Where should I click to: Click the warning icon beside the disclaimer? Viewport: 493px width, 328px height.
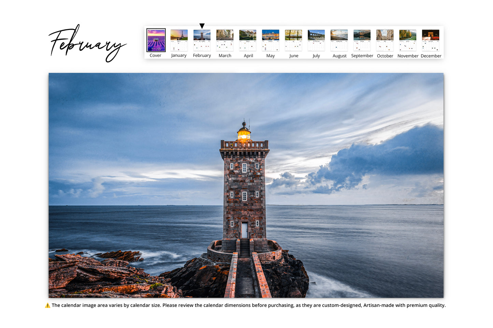pos(47,305)
